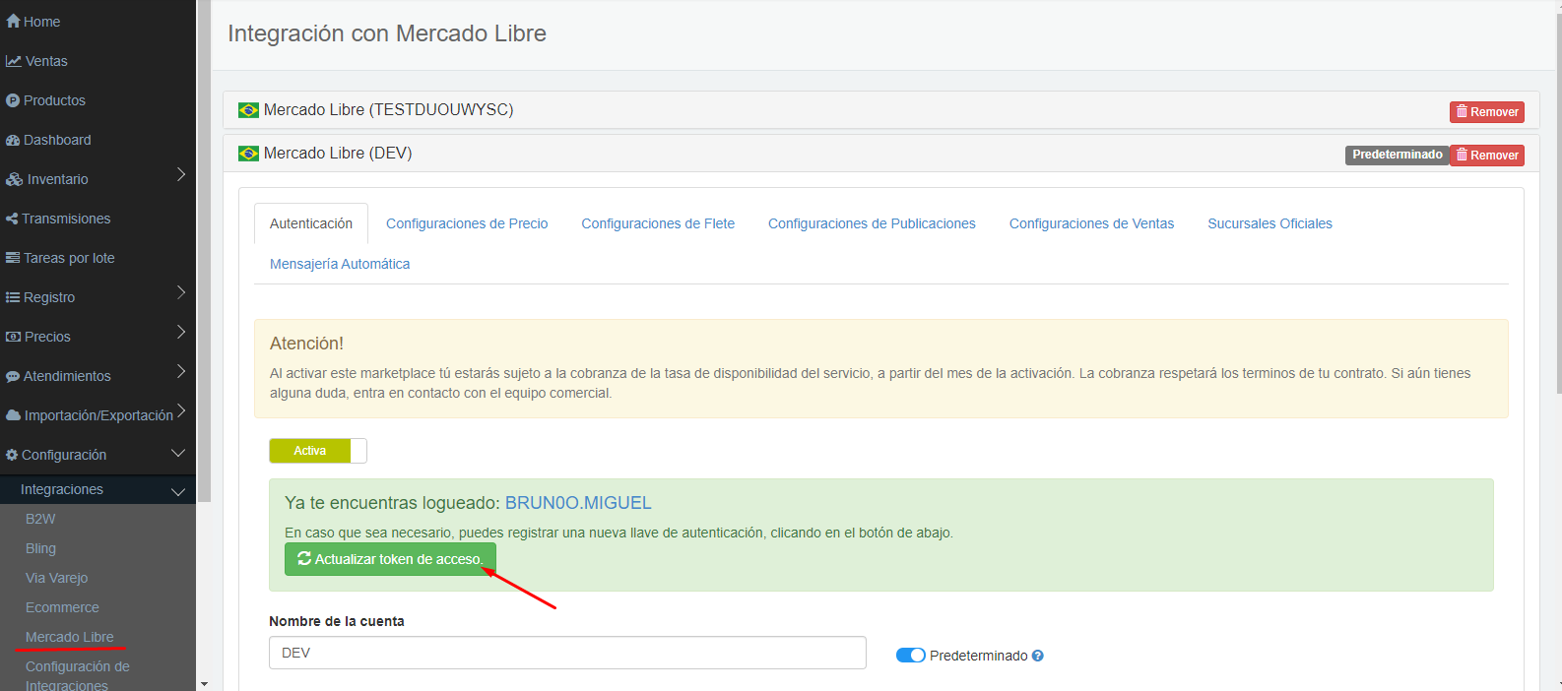Click the Inventario boxes icon

point(15,179)
